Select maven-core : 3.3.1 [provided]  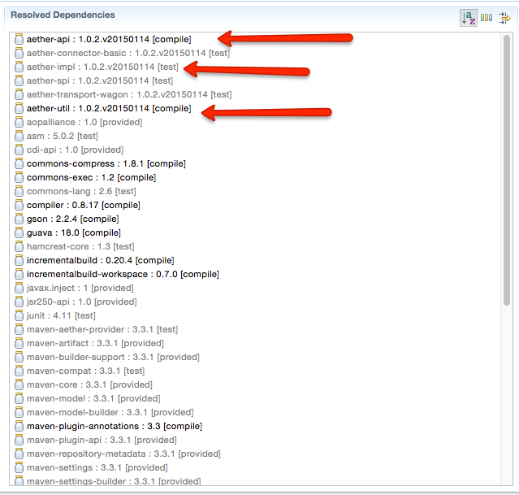pyautogui.click(x=89, y=384)
